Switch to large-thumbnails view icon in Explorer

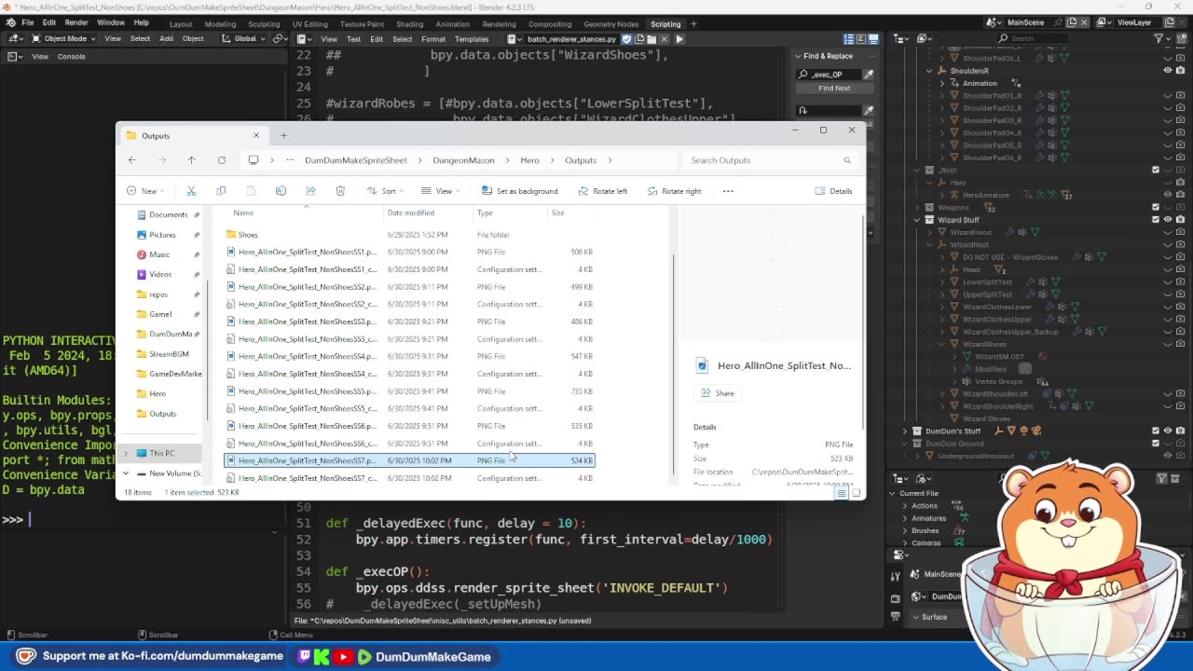pos(855,493)
